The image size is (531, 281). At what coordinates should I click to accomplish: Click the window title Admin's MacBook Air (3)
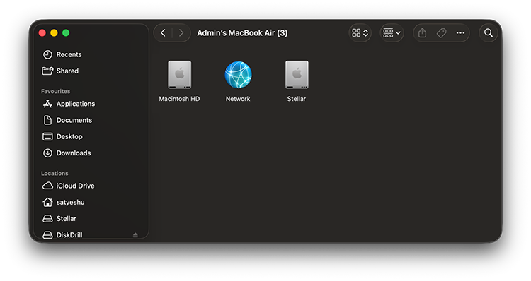[x=242, y=33]
